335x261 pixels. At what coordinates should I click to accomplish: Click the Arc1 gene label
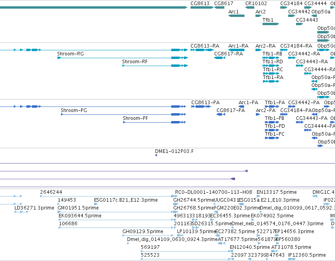[x=233, y=12]
